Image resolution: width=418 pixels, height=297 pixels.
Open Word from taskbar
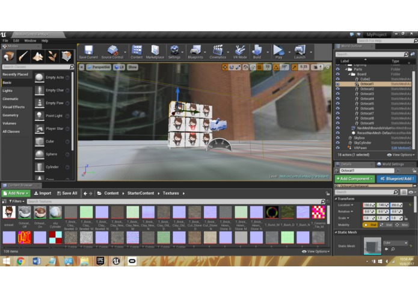pyautogui.click(x=37, y=261)
